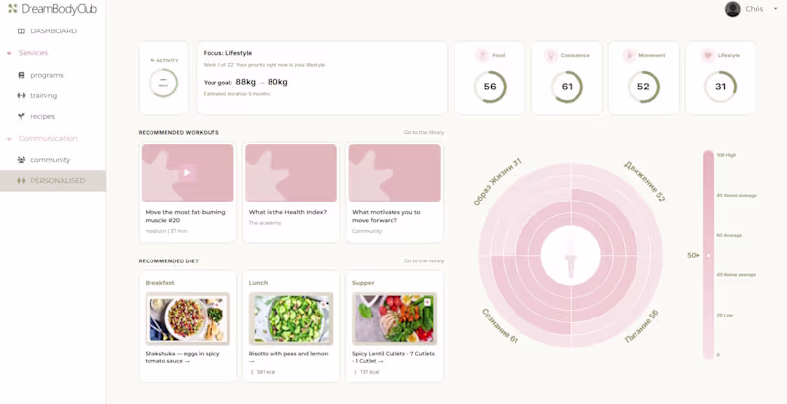
Task: Click the Food category icon
Action: (x=482, y=56)
